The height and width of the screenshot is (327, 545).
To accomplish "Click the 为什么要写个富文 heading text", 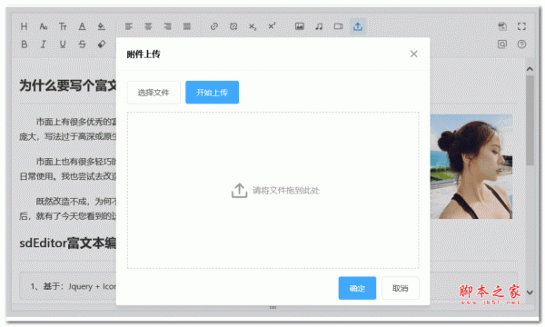I will coord(68,85).
